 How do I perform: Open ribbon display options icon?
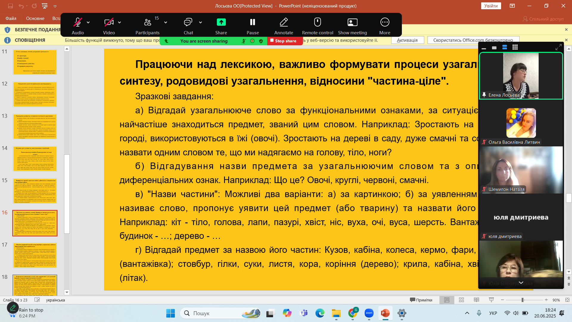(512, 6)
